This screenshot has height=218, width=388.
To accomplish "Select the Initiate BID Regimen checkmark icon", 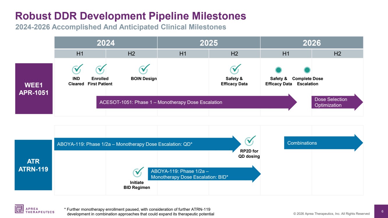I will coord(138,172).
